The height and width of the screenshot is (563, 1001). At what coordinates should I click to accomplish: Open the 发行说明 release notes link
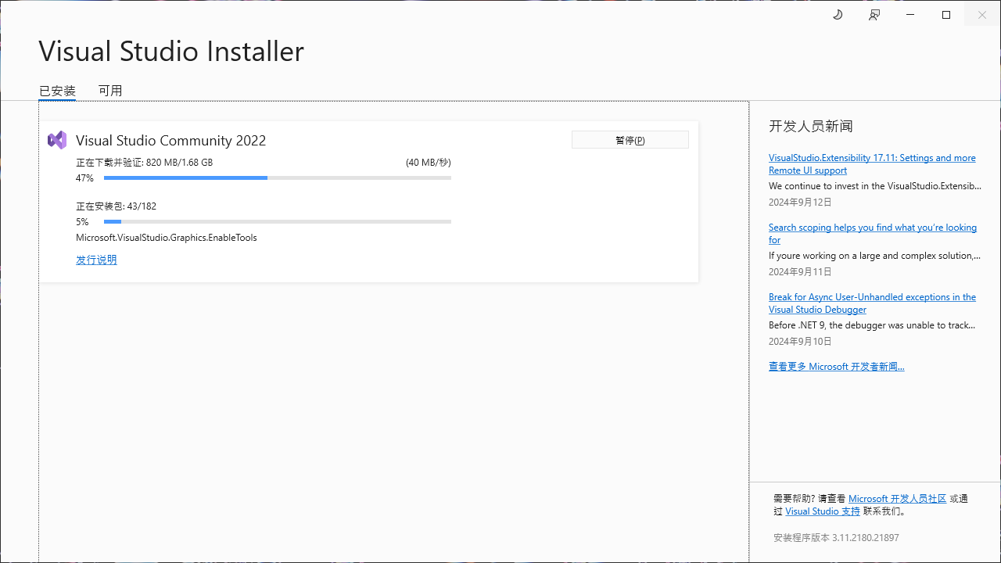coord(96,259)
